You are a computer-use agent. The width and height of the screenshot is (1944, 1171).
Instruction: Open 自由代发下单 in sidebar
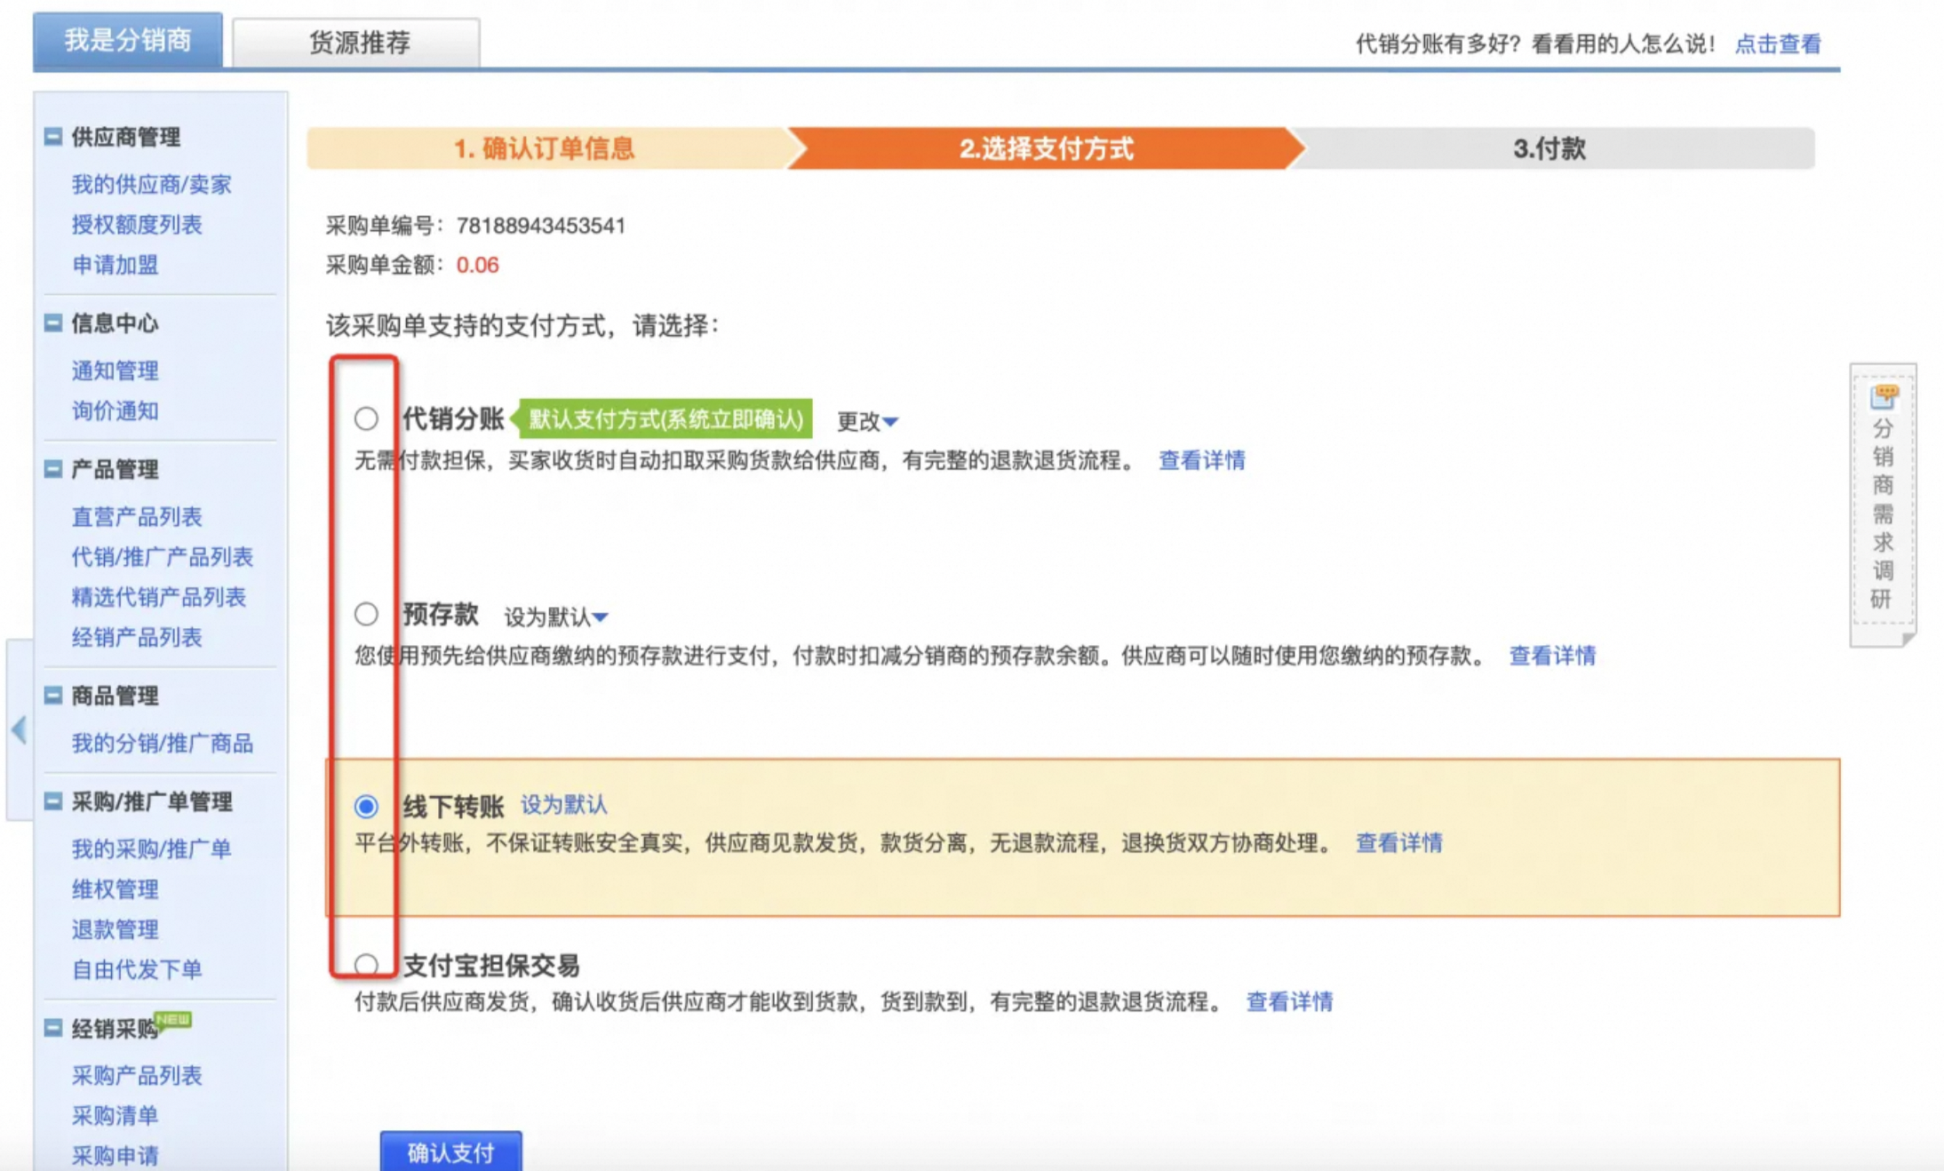pos(137,969)
